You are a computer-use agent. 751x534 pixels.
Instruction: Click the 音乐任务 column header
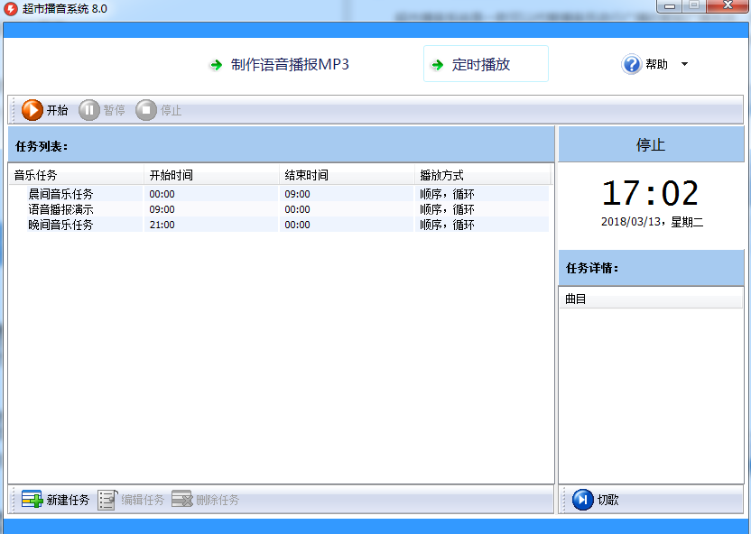pyautogui.click(x=77, y=175)
